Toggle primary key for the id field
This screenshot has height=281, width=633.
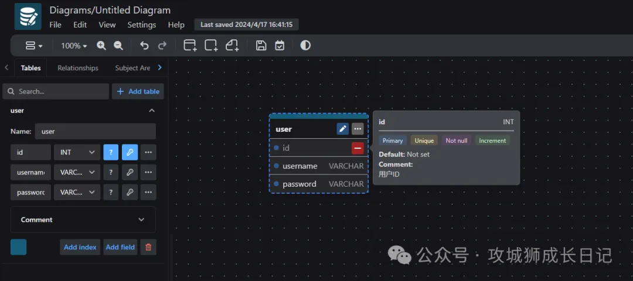tap(130, 152)
